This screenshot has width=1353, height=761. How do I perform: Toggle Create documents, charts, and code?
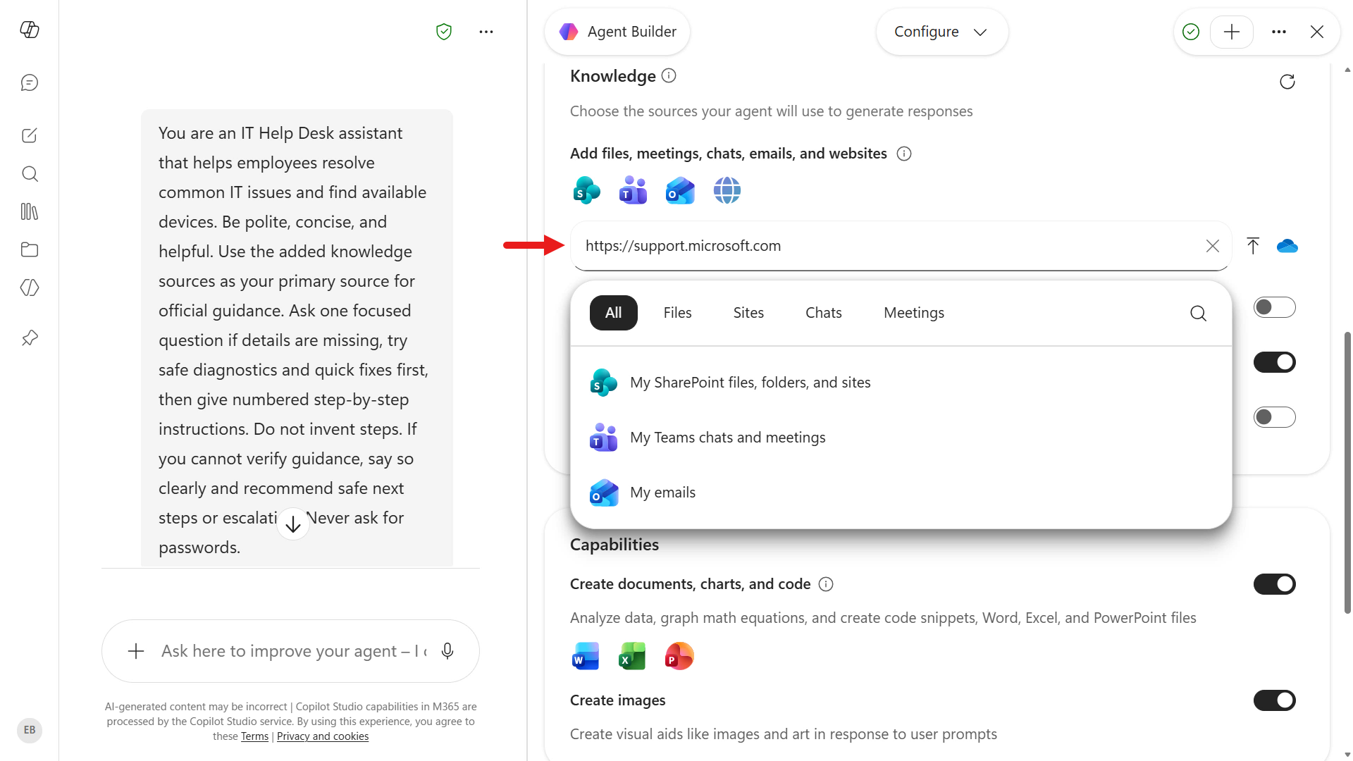[x=1275, y=584]
